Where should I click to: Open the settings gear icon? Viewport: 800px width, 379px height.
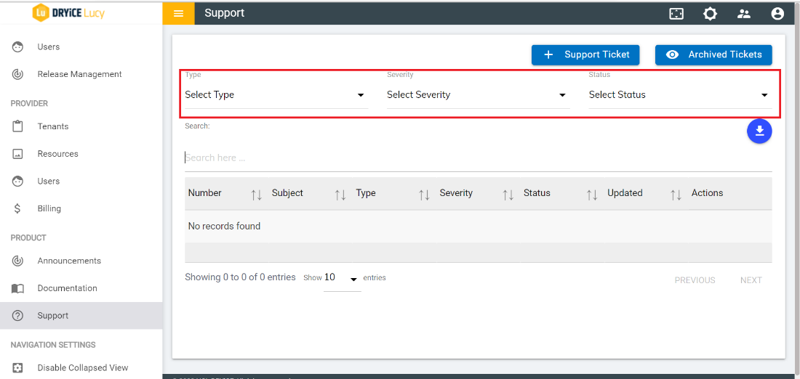(x=710, y=13)
